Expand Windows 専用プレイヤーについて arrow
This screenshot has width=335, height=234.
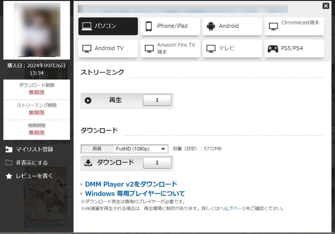(82, 194)
